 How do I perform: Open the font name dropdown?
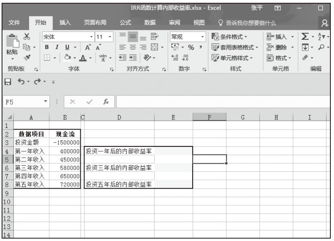coord(91,35)
